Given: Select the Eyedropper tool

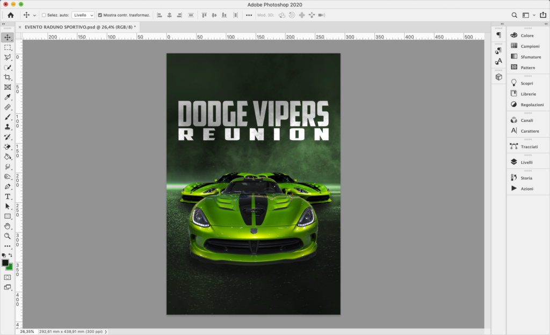Looking at the screenshot, I should (x=8, y=97).
